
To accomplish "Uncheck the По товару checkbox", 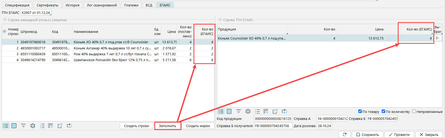I will [360, 111].
